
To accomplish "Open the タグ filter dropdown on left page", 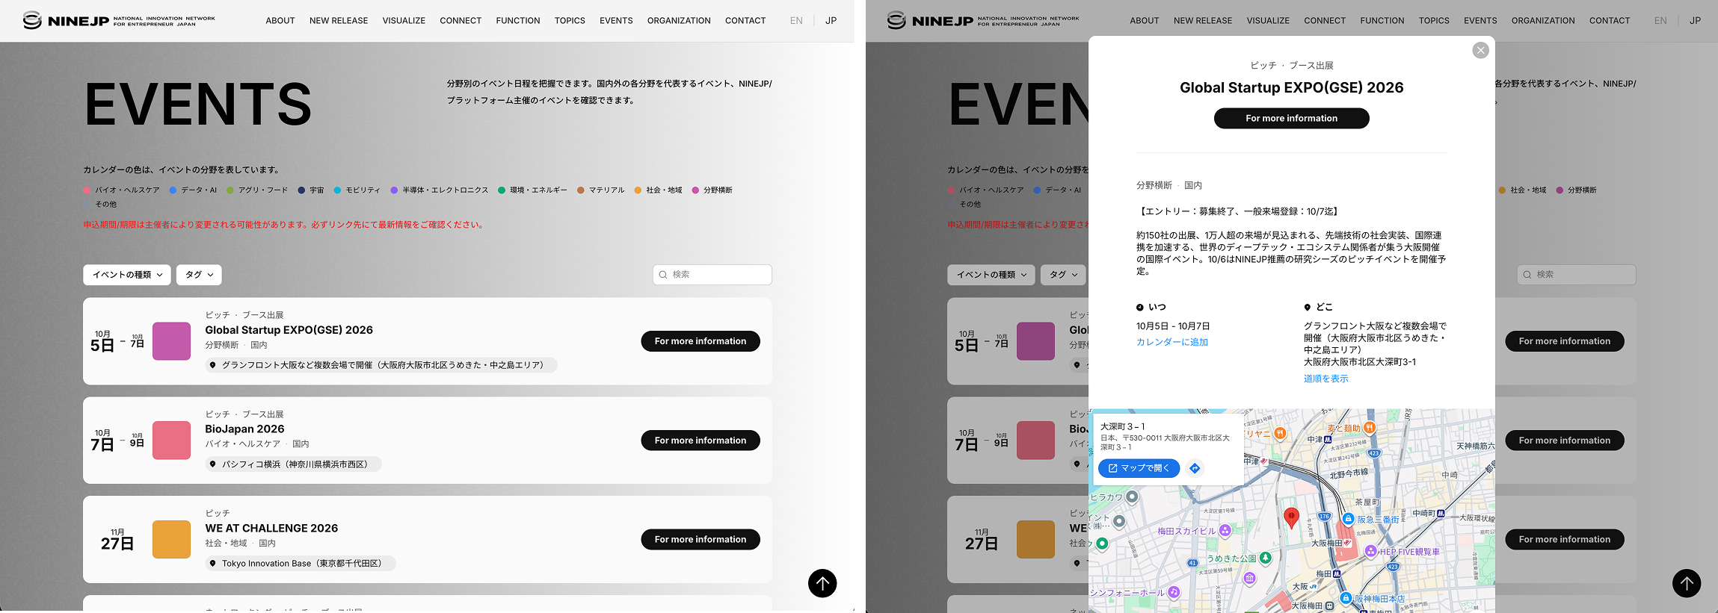I will (199, 275).
